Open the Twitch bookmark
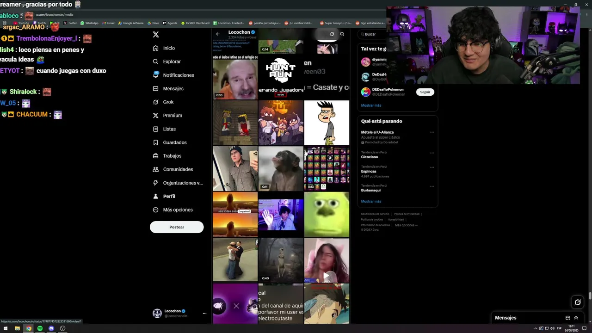Viewport: 592px width, 333px height. [x=39, y=23]
